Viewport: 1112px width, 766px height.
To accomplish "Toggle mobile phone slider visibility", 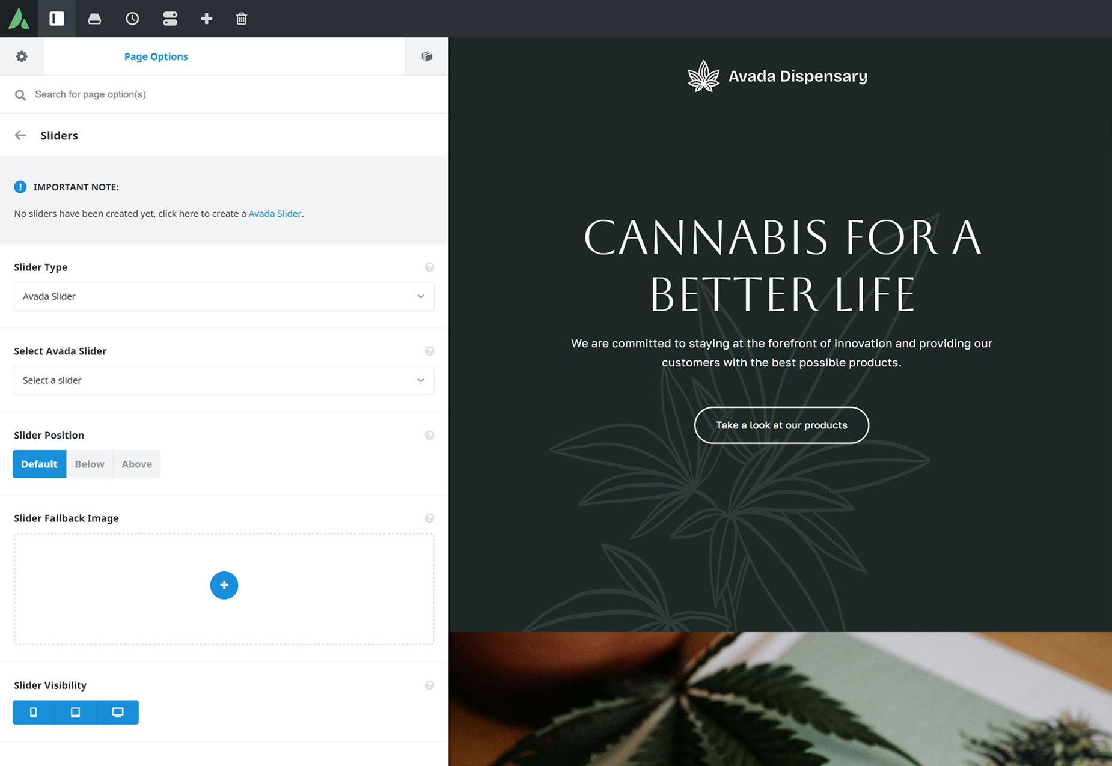I will pyautogui.click(x=34, y=712).
